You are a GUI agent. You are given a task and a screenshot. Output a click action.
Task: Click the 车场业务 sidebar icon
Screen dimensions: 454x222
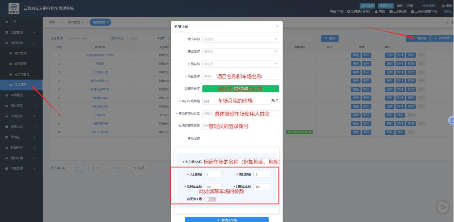coord(7,116)
